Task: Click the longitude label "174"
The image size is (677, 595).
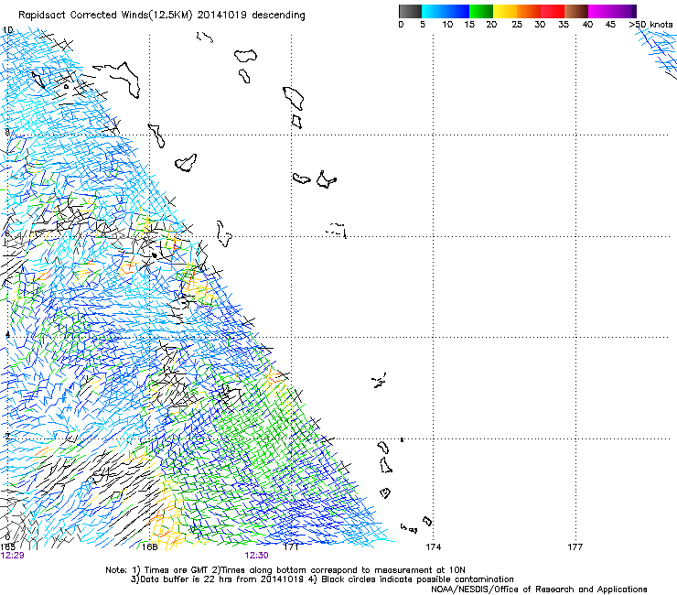Action: pyautogui.click(x=434, y=547)
